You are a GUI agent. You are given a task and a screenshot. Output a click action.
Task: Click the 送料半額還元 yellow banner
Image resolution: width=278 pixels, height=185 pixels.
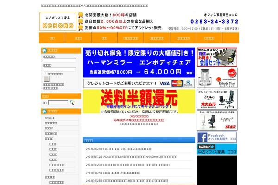tap(139, 101)
